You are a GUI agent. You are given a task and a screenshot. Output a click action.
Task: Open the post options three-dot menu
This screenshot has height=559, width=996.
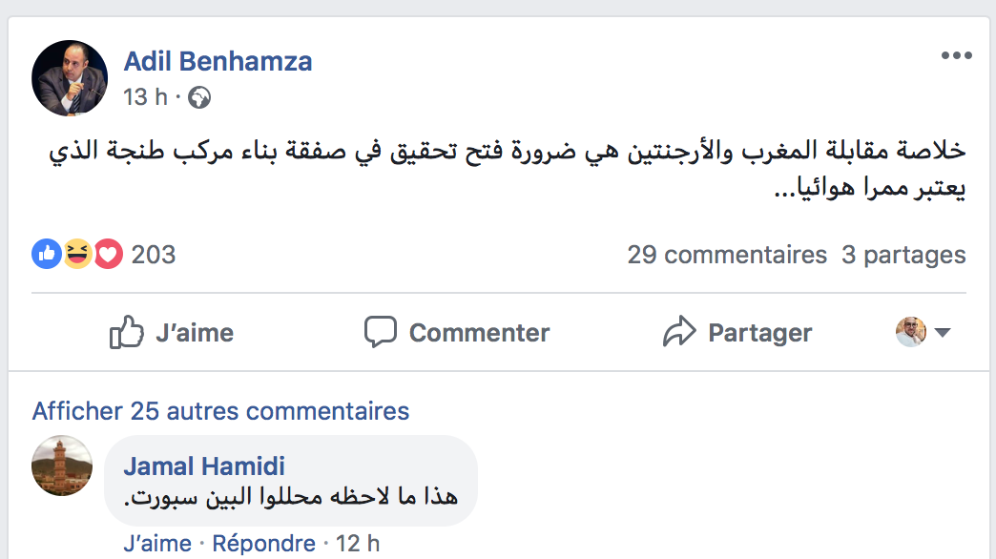[956, 56]
